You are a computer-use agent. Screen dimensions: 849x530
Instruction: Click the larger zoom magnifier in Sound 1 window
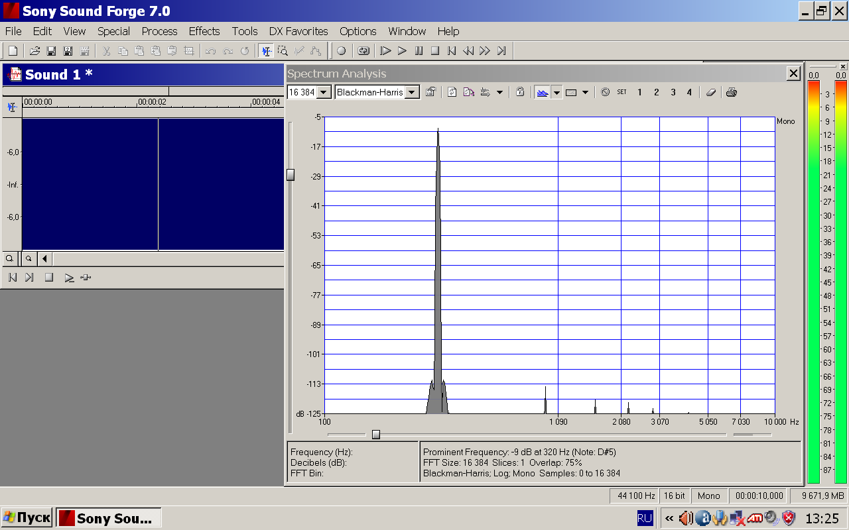coord(10,258)
